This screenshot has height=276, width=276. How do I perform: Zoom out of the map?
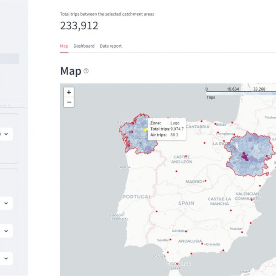69,102
